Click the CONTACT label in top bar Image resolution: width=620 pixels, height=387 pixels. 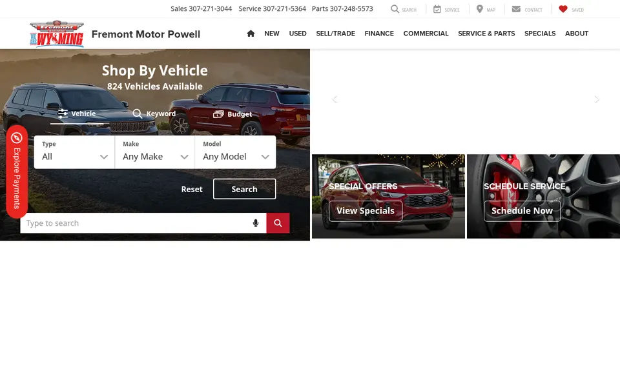pos(533,10)
